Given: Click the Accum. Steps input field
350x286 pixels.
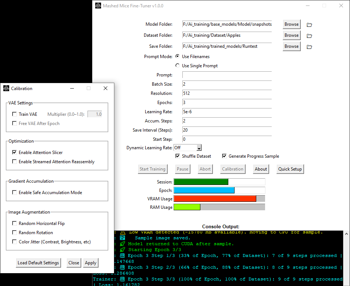Looking at the screenshot, I should point(227,121).
